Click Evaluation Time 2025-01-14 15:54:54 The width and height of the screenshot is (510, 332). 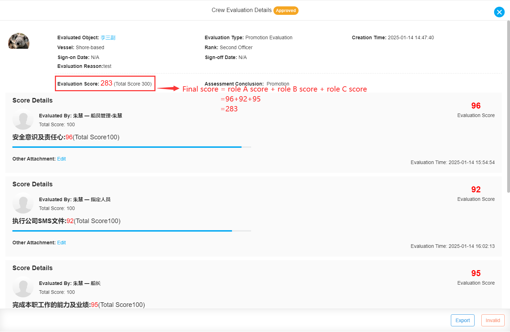[453, 162]
